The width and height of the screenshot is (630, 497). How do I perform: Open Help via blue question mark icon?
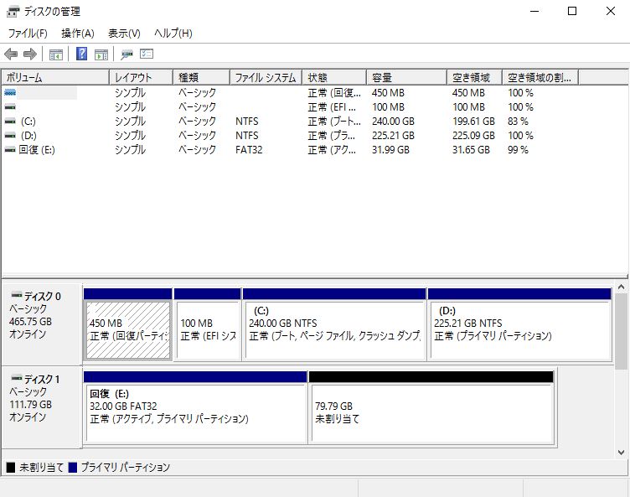(81, 54)
